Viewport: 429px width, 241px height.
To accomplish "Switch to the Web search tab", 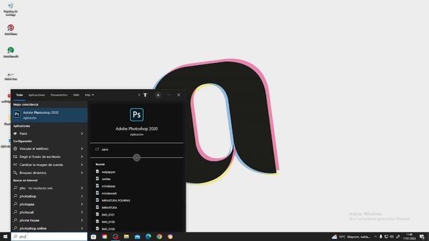I will coord(76,95).
